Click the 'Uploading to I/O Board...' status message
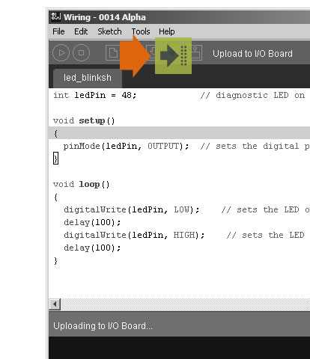Viewport: 310px width, 359px height. coord(103,326)
